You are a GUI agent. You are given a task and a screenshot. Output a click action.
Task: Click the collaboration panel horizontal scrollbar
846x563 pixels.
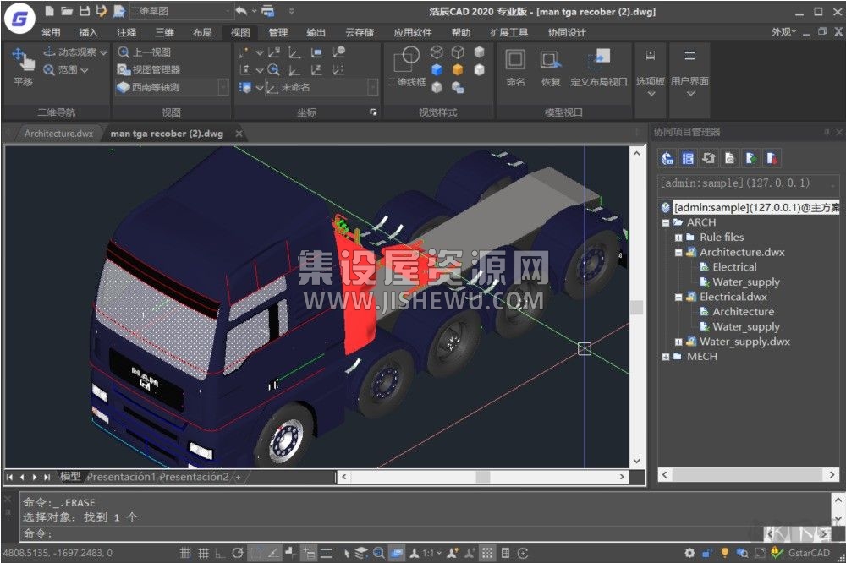748,474
